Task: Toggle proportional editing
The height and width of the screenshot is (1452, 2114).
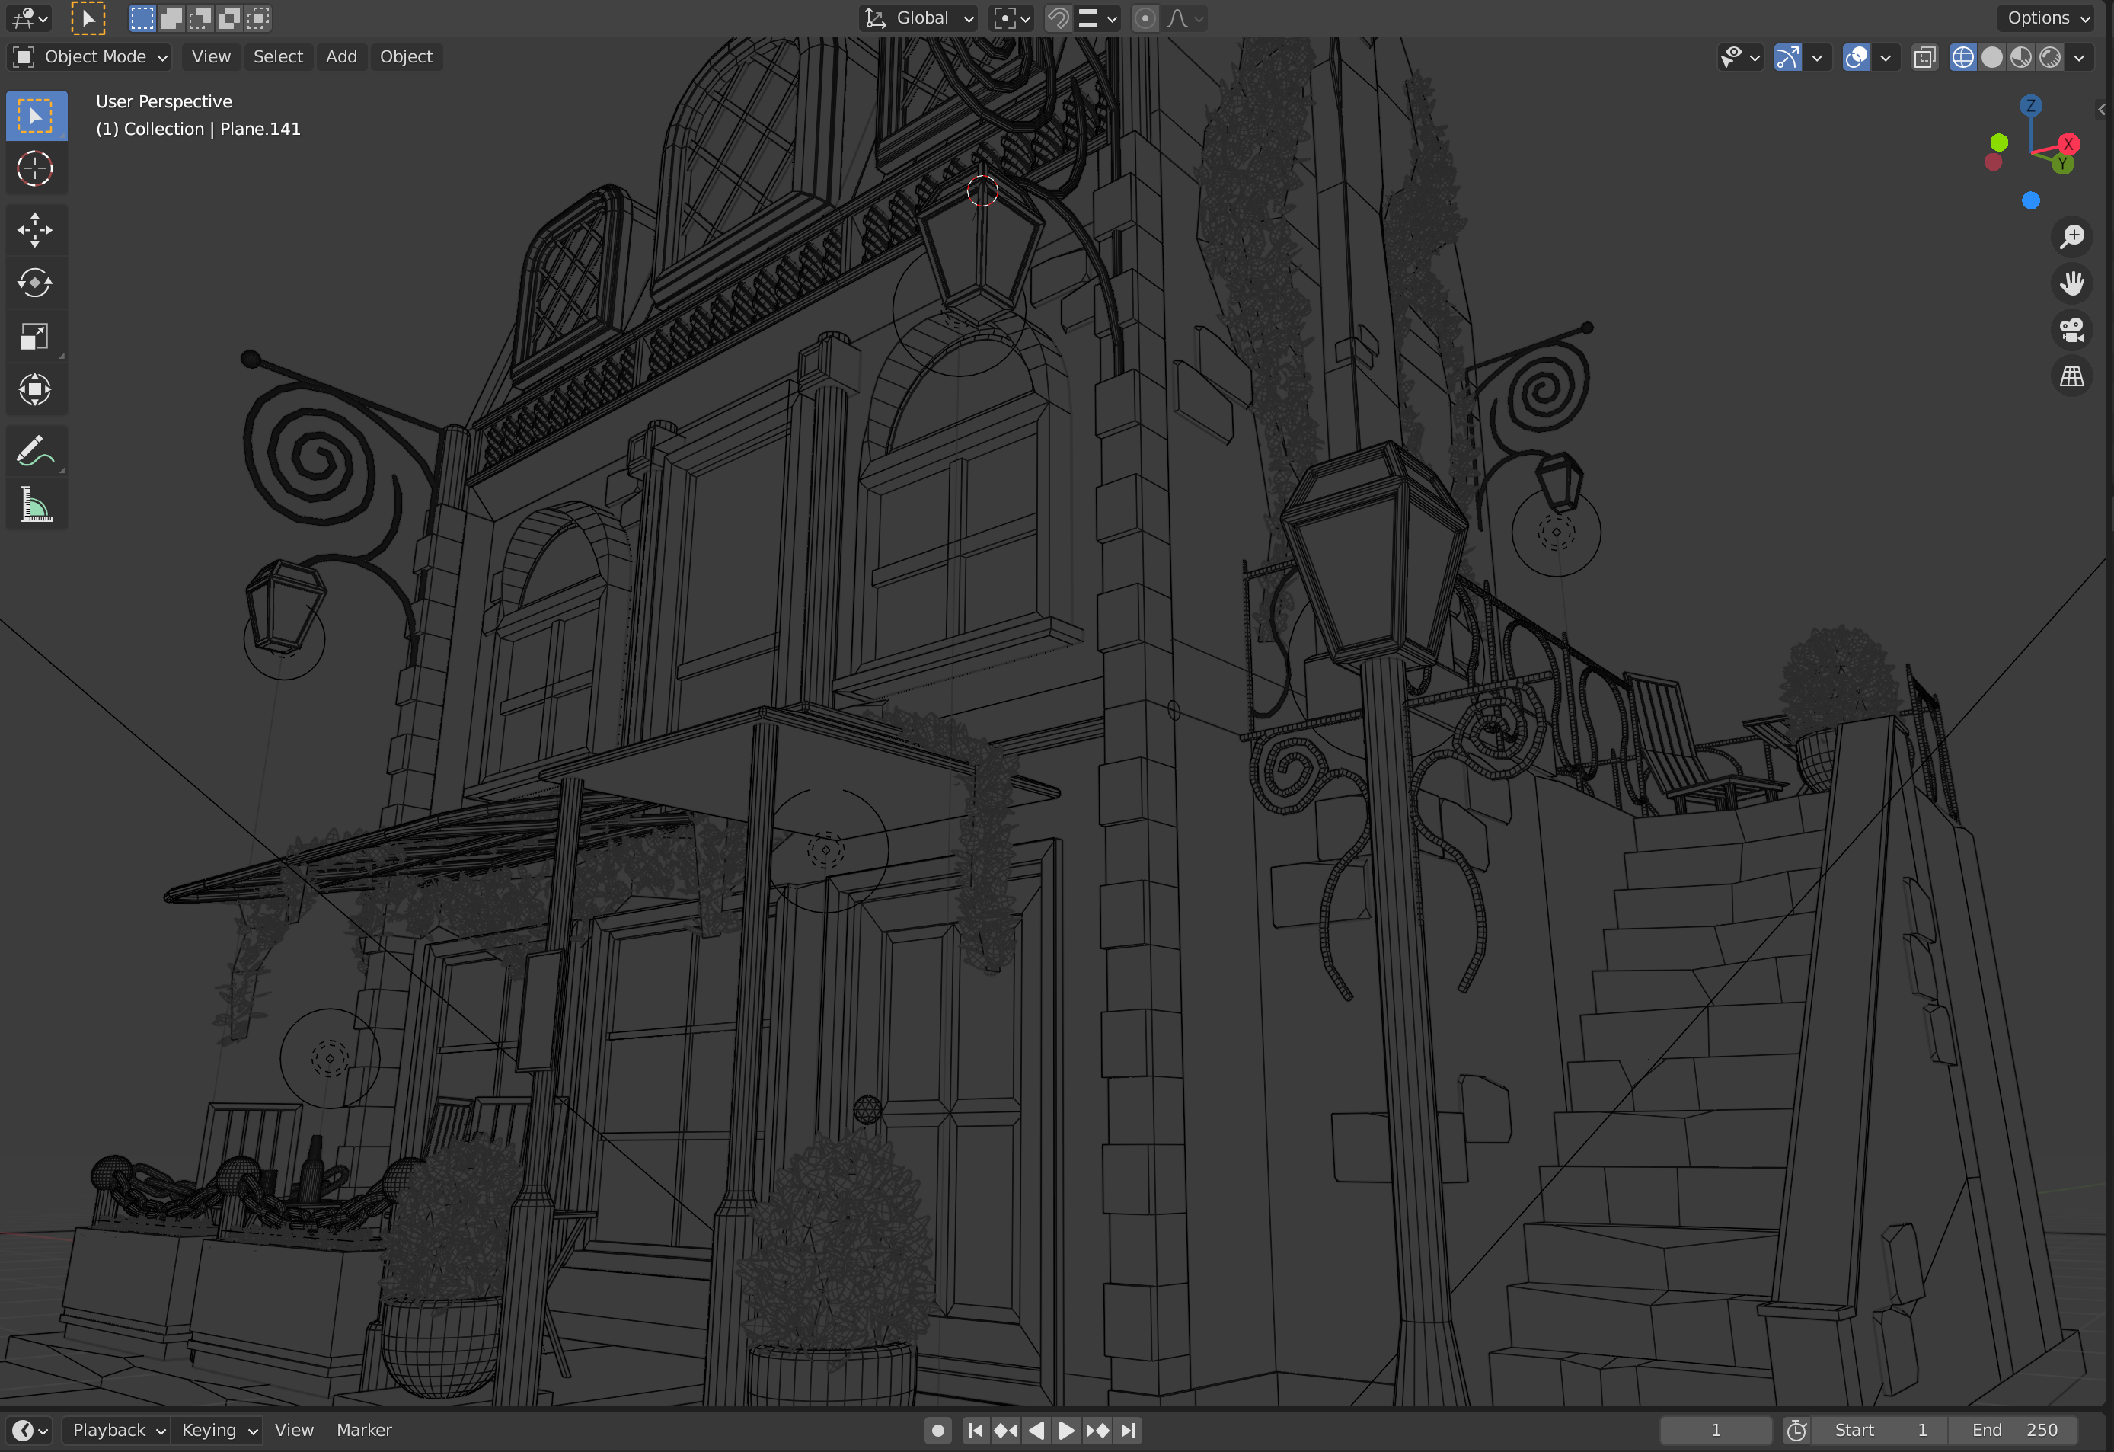Action: click(1145, 18)
